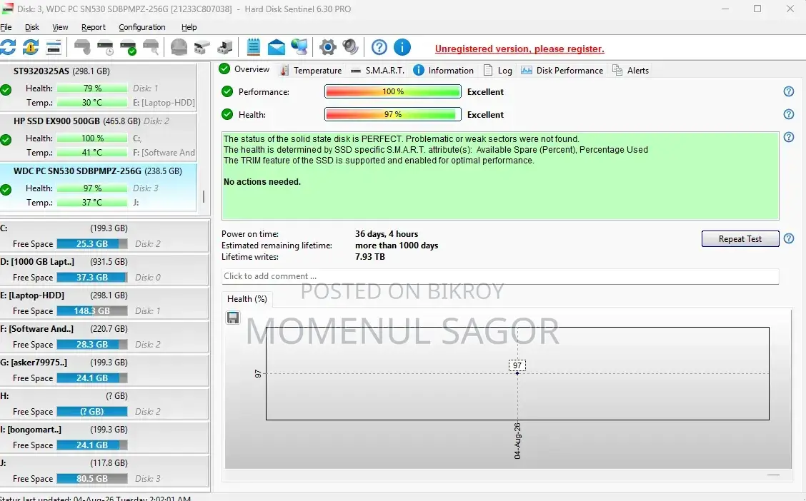Screen dimensions: 806x501
Task: Switch to the Information tab
Action: coord(443,71)
